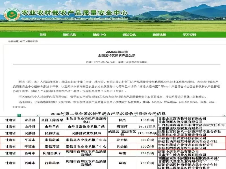Click 平凉新丰园农业科技有限公司 in the table

click(182, 138)
